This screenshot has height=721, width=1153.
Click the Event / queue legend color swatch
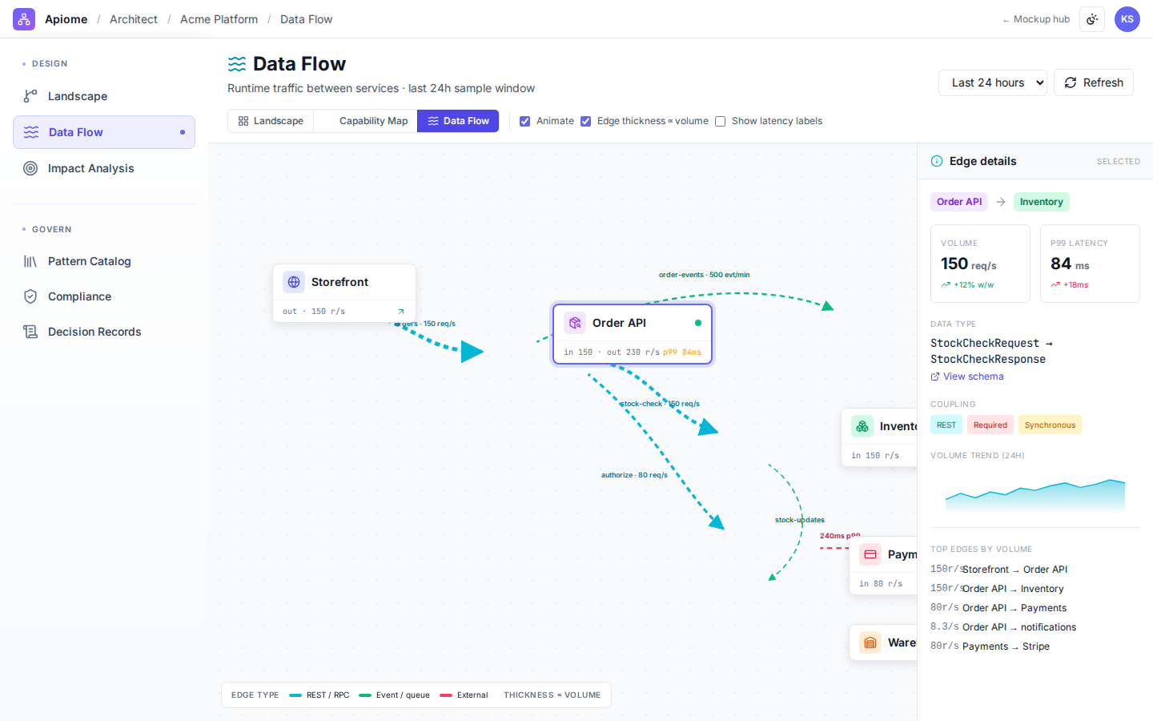click(365, 695)
